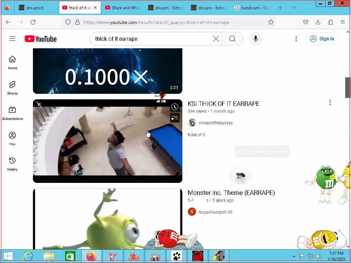The width and height of the screenshot is (351, 263).
Task: Visit the SugarDaddy05 05 channel
Action: (x=215, y=212)
